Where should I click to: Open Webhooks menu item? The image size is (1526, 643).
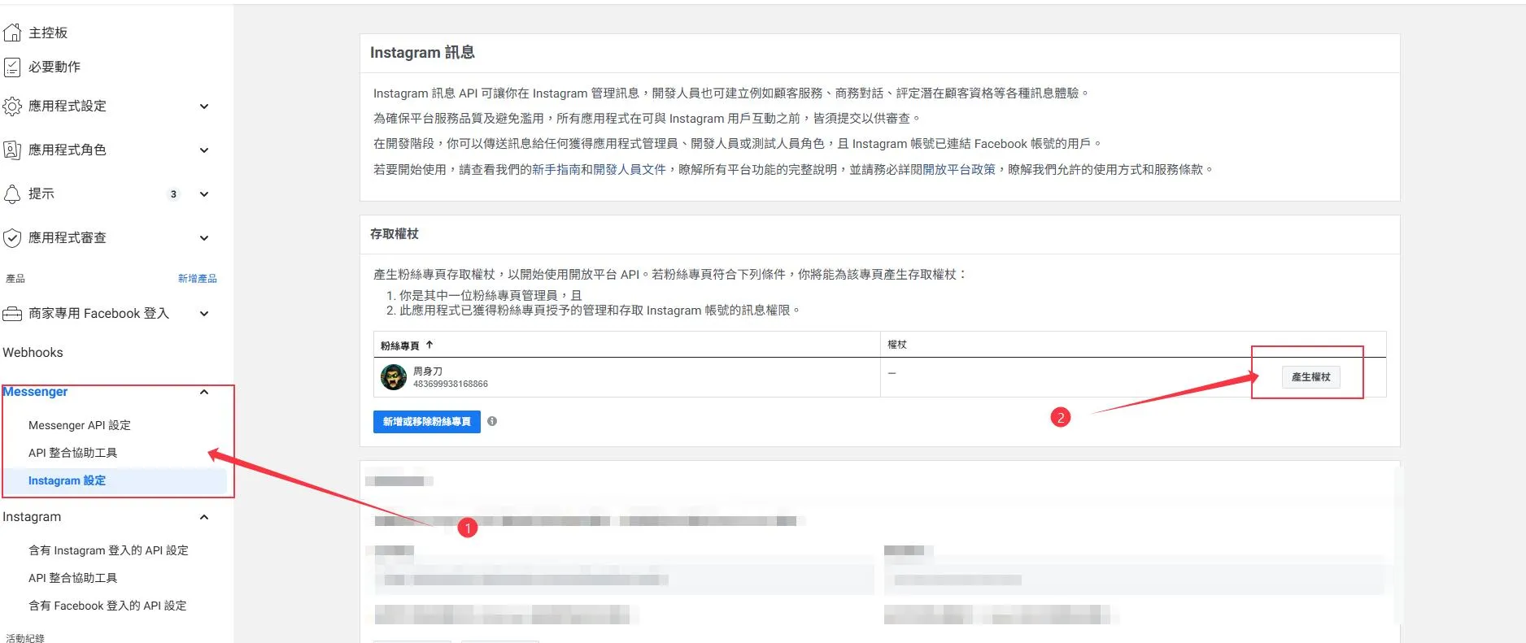(x=33, y=352)
